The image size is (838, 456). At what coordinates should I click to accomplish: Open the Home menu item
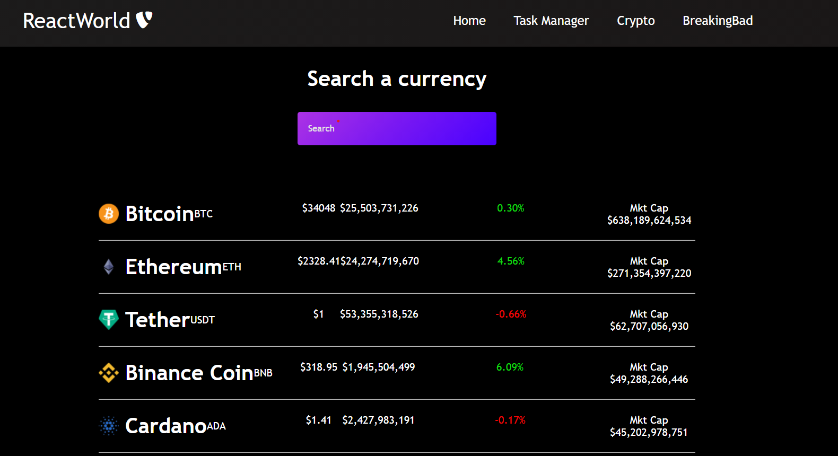tap(469, 21)
